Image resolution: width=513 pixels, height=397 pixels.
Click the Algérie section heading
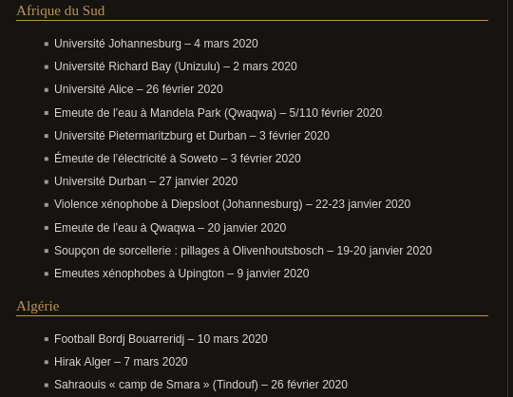click(38, 307)
